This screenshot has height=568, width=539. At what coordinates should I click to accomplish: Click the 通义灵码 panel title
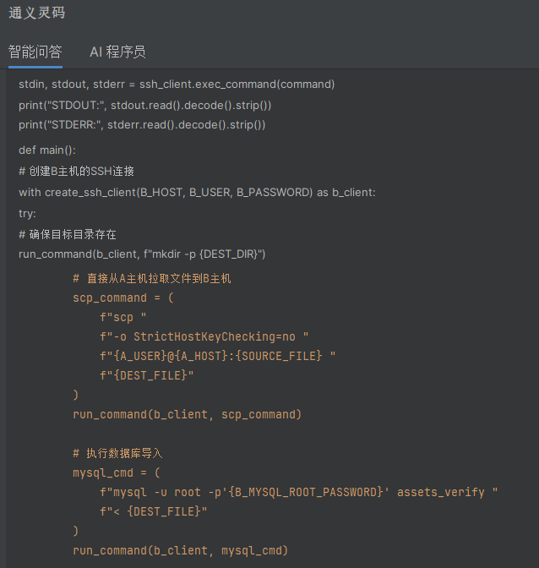tap(36, 13)
